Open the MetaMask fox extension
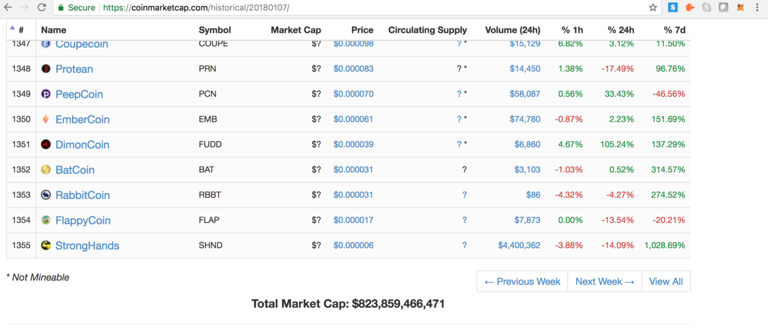Screen dimensions: 768x328 click(x=741, y=7)
